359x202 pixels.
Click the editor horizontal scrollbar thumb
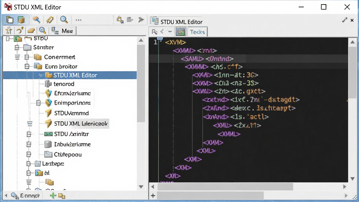[225, 187]
